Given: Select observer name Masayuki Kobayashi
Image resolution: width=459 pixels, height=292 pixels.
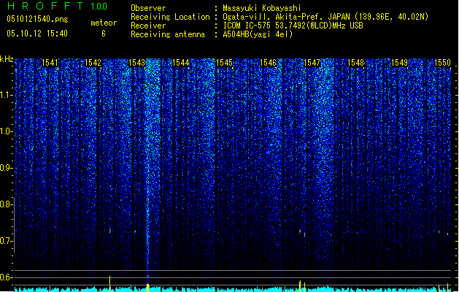Looking at the screenshot, I should point(262,8).
